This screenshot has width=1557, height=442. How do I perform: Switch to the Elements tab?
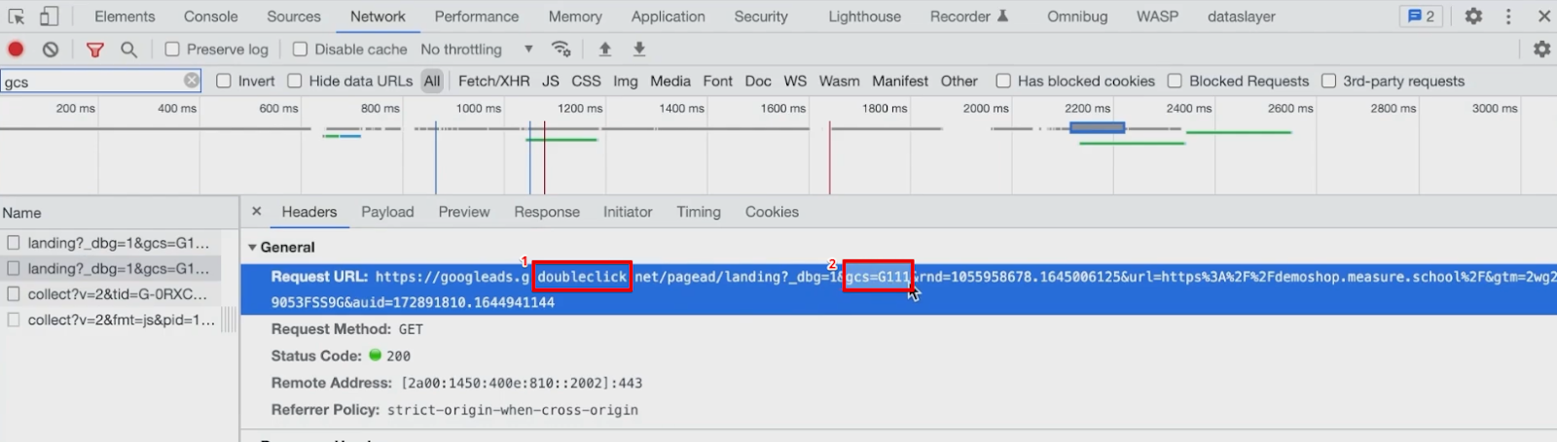pos(125,17)
